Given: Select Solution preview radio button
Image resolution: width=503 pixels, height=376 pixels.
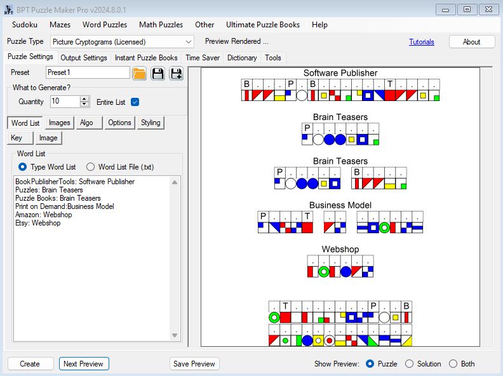Looking at the screenshot, I should pyautogui.click(x=409, y=364).
